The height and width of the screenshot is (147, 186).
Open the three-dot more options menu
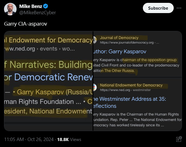point(179,8)
